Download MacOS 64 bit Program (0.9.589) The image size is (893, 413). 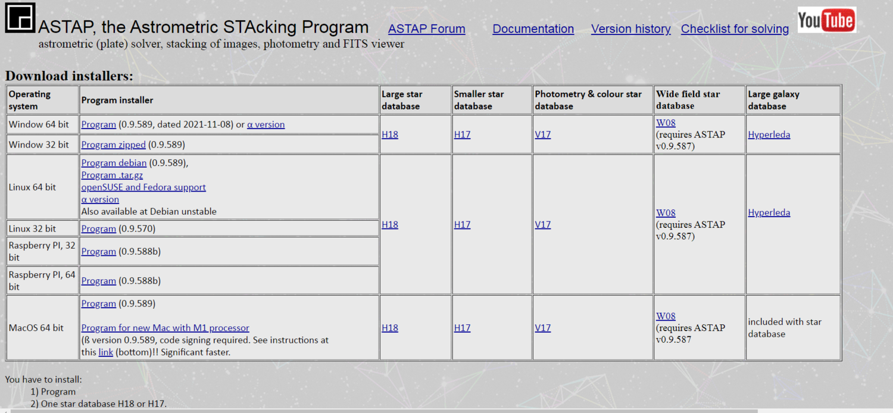98,304
